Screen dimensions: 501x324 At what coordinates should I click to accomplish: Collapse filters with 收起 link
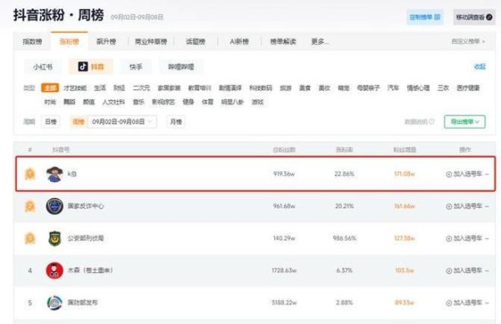tap(479, 67)
